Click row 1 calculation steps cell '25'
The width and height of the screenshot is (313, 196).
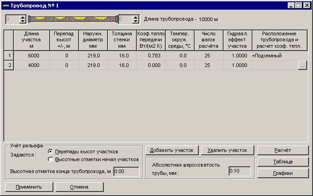click(x=209, y=56)
